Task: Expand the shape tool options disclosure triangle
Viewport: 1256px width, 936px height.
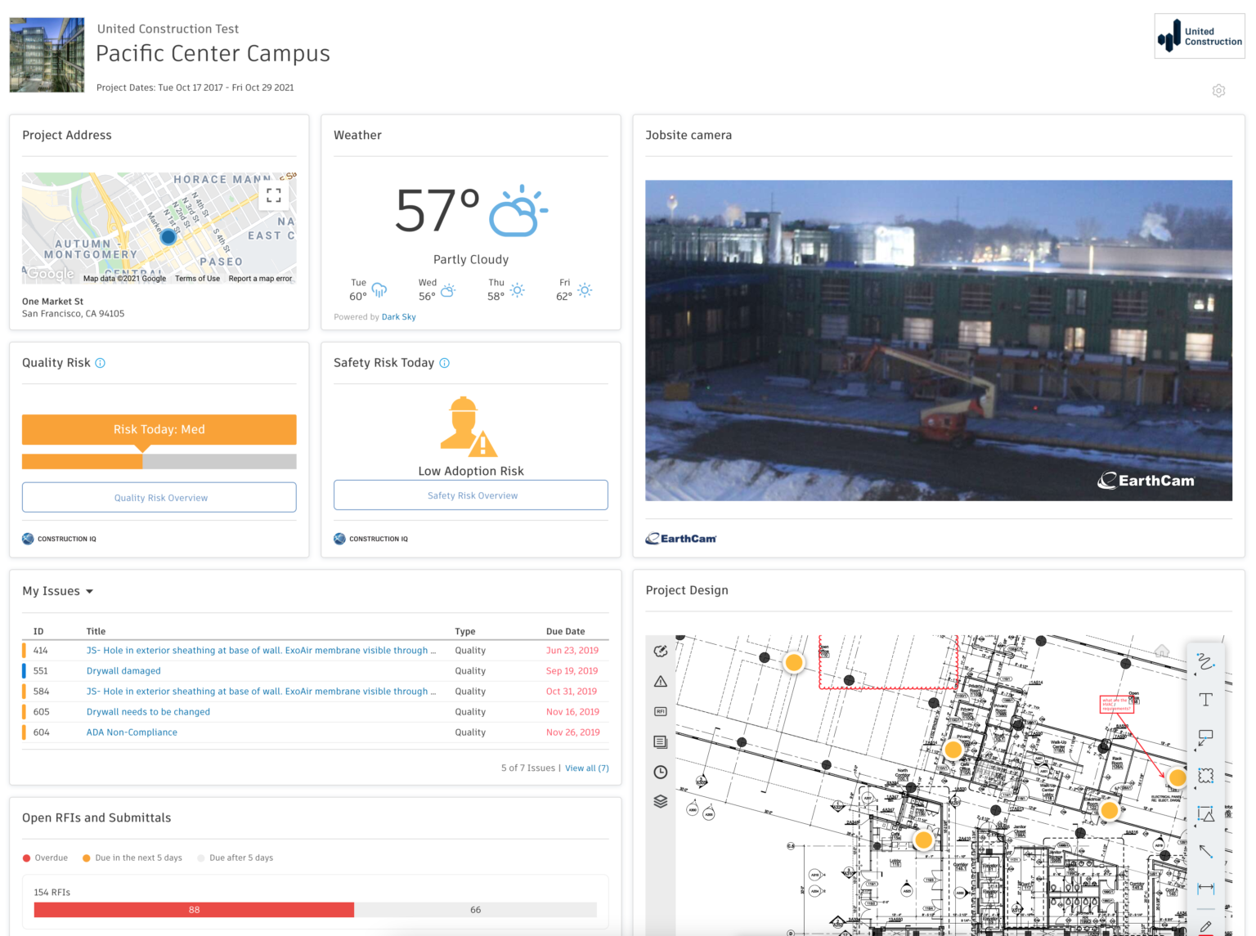Action: [x=1195, y=826]
